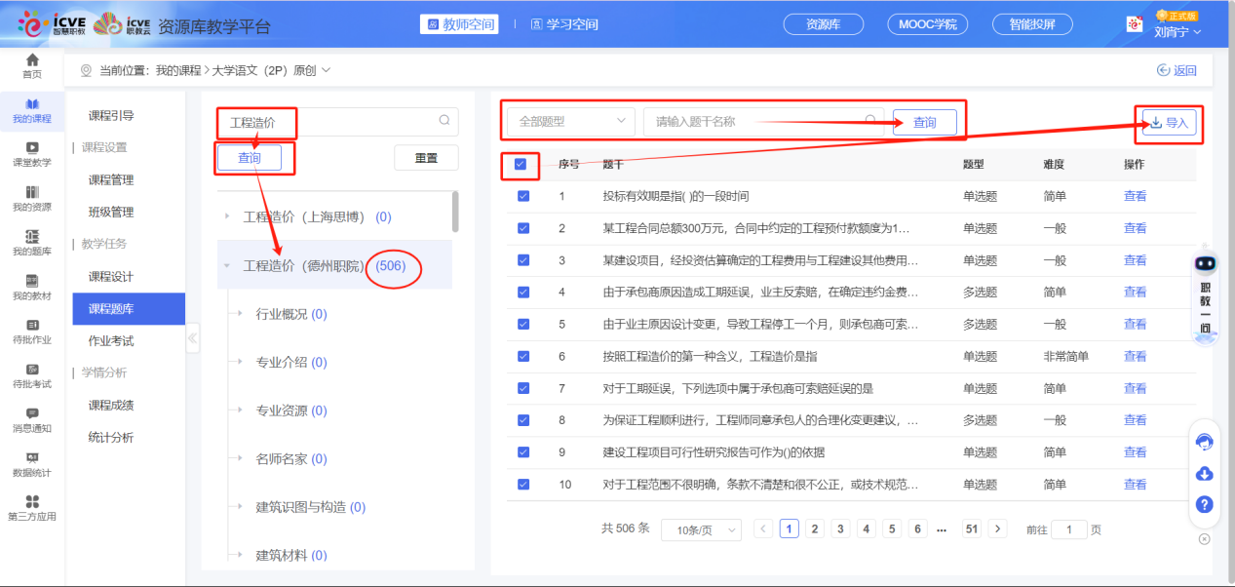Image resolution: width=1235 pixels, height=587 pixels.
Task: Open 第三方应用 apps icon
Action: tap(32, 502)
